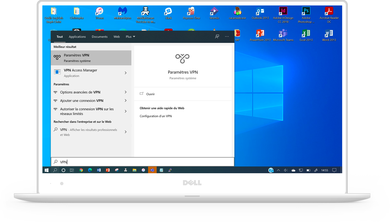Image resolution: width=390 pixels, height=222 pixels.
Task: Click the volume icon in system tray
Action: [286, 170]
